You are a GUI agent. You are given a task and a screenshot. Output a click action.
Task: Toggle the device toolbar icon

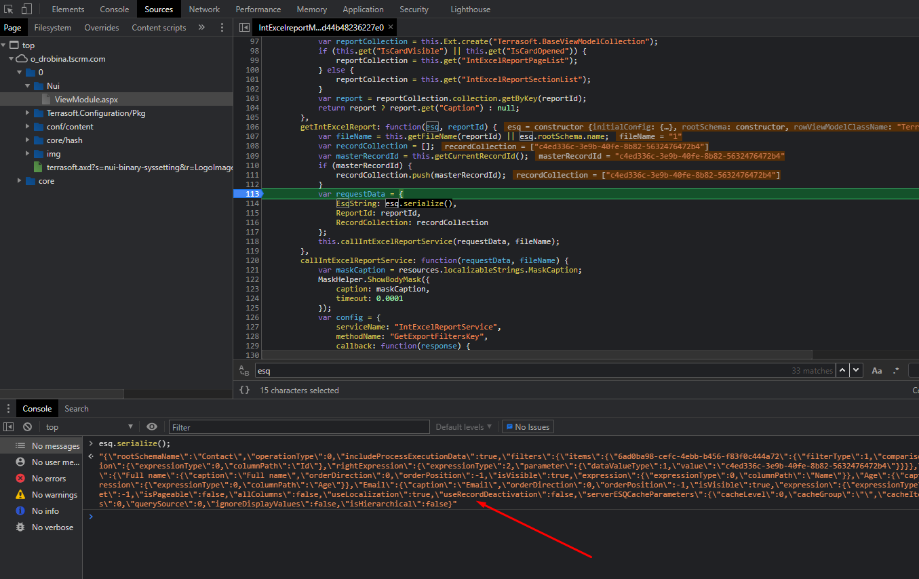(x=26, y=9)
